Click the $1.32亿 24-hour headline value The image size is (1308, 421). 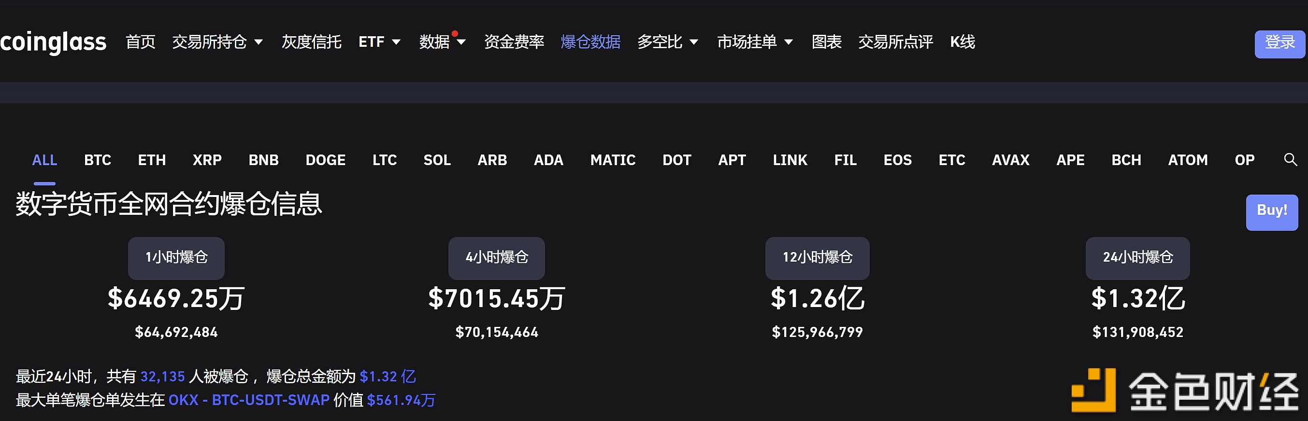(1138, 298)
